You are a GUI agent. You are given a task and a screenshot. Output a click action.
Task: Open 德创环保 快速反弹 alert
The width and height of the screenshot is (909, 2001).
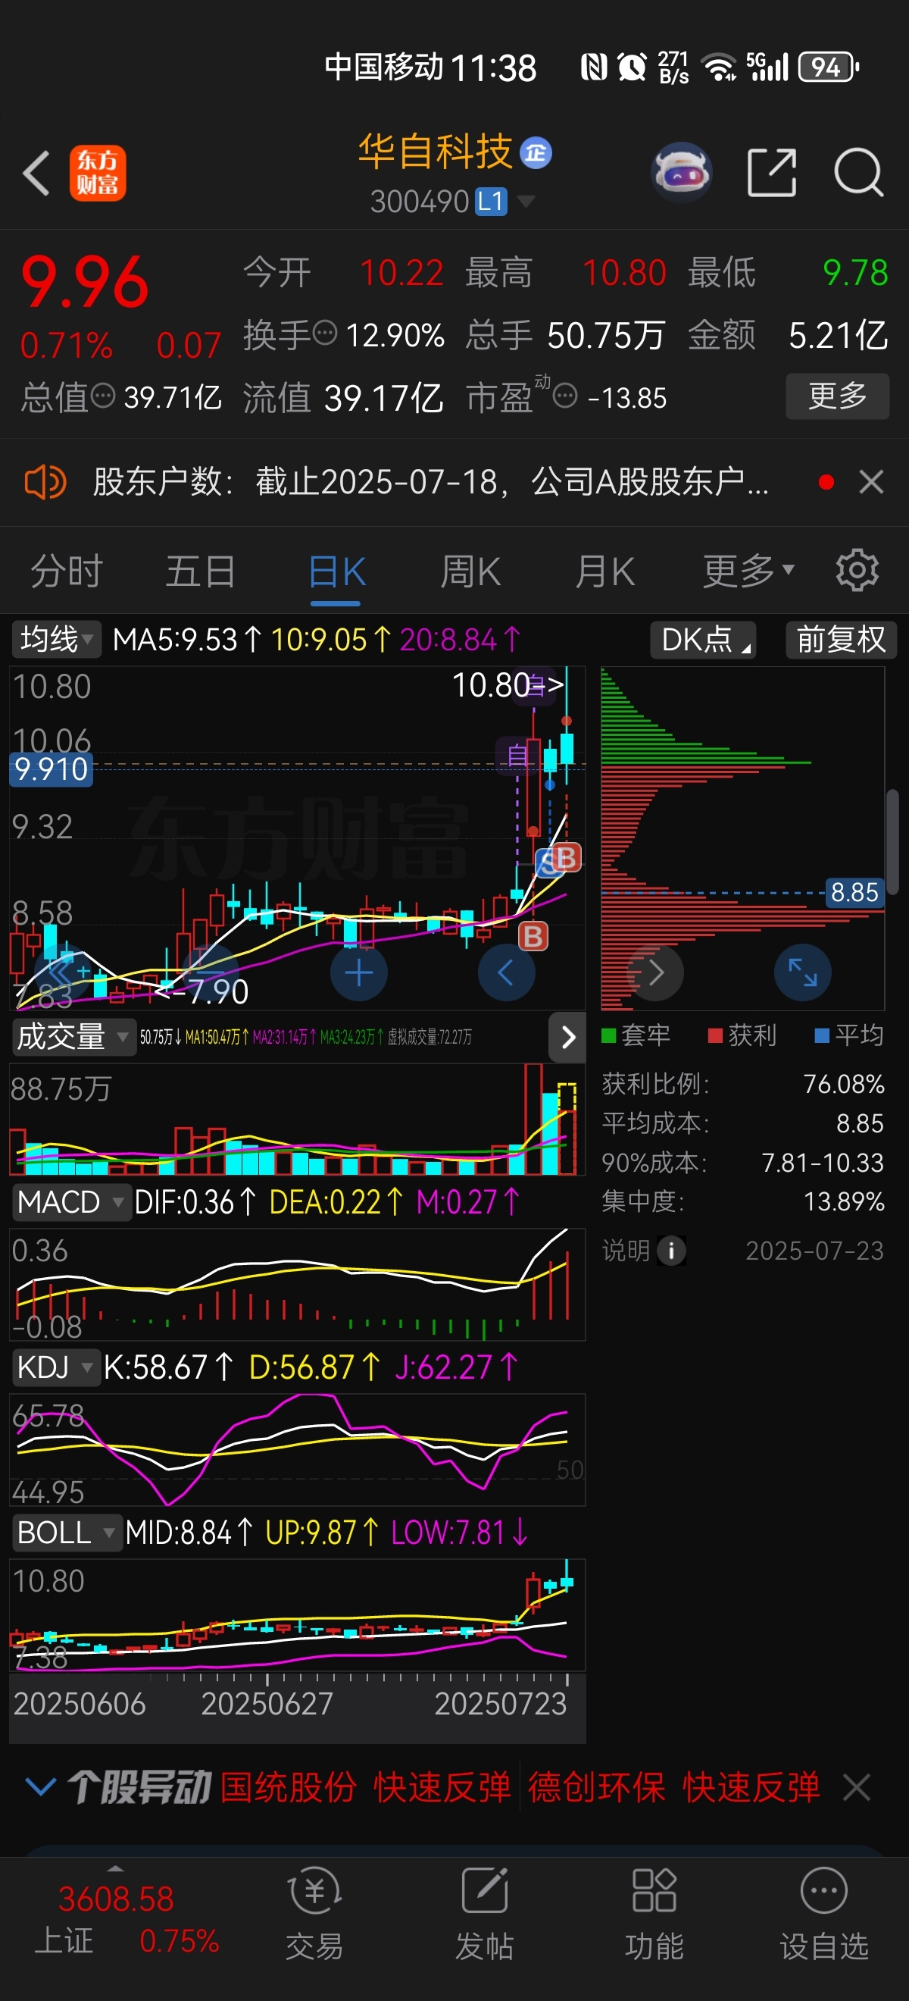[673, 1786]
